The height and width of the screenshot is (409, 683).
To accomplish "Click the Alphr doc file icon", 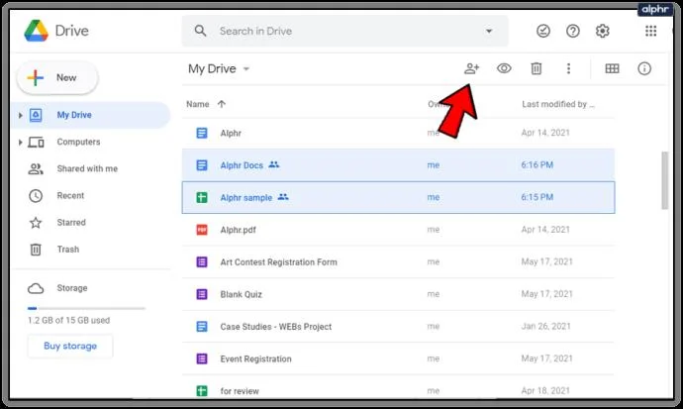I will [x=202, y=133].
